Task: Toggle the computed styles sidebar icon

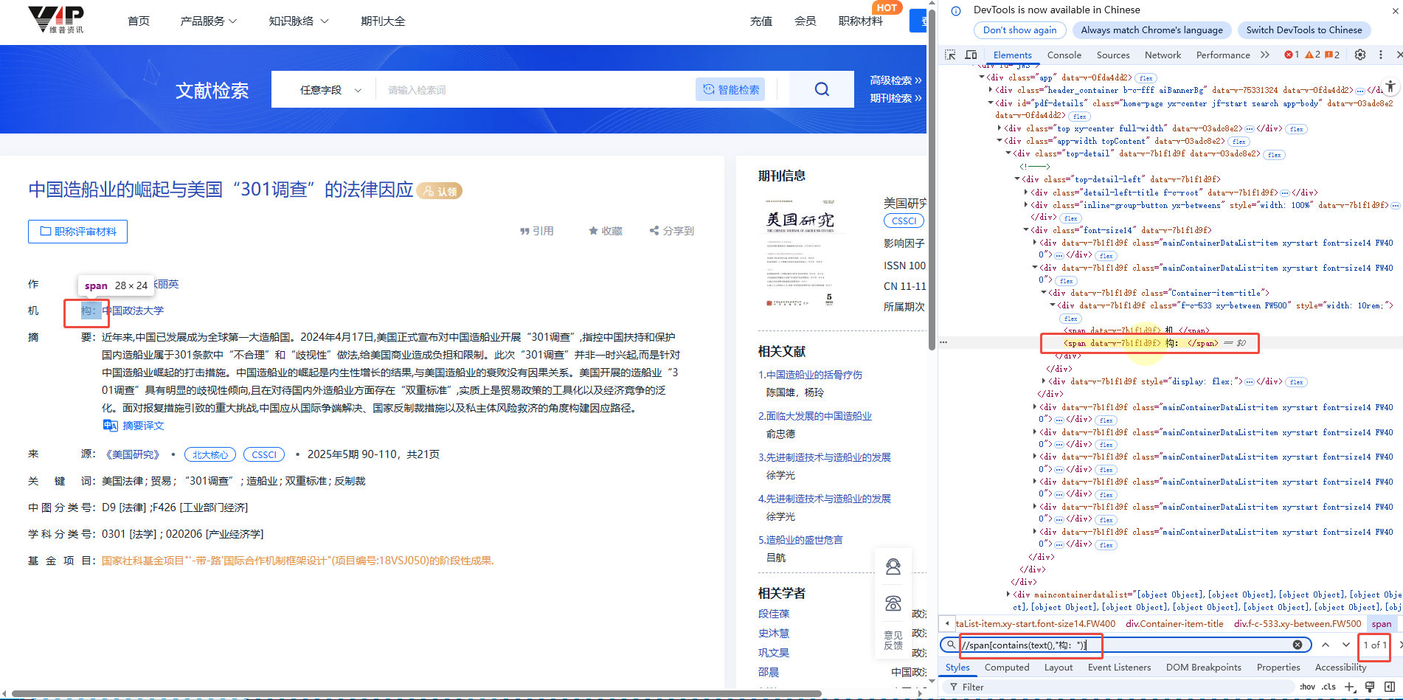Action: coord(1390,687)
